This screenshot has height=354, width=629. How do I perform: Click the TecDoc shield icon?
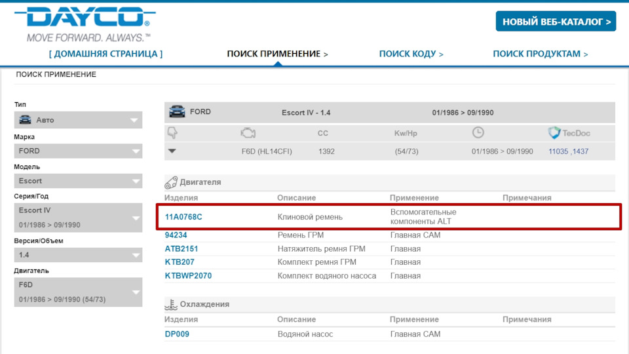(554, 133)
